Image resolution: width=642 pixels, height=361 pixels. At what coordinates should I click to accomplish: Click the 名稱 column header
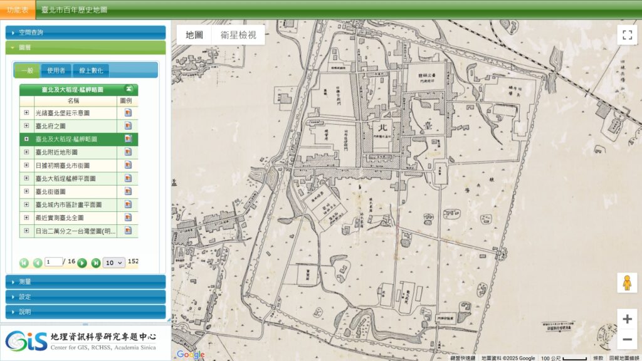[x=74, y=101]
